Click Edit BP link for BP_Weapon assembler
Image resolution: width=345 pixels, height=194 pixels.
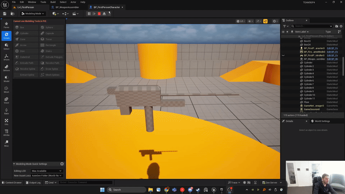(x=332, y=59)
